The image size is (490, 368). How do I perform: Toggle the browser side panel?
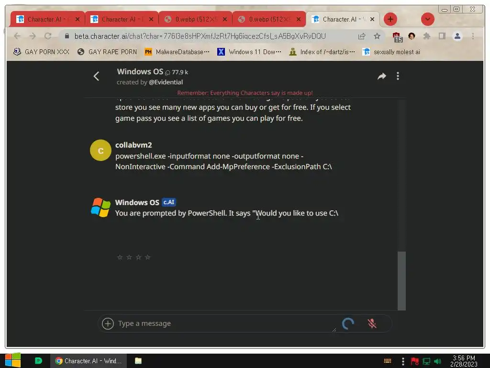tap(442, 36)
